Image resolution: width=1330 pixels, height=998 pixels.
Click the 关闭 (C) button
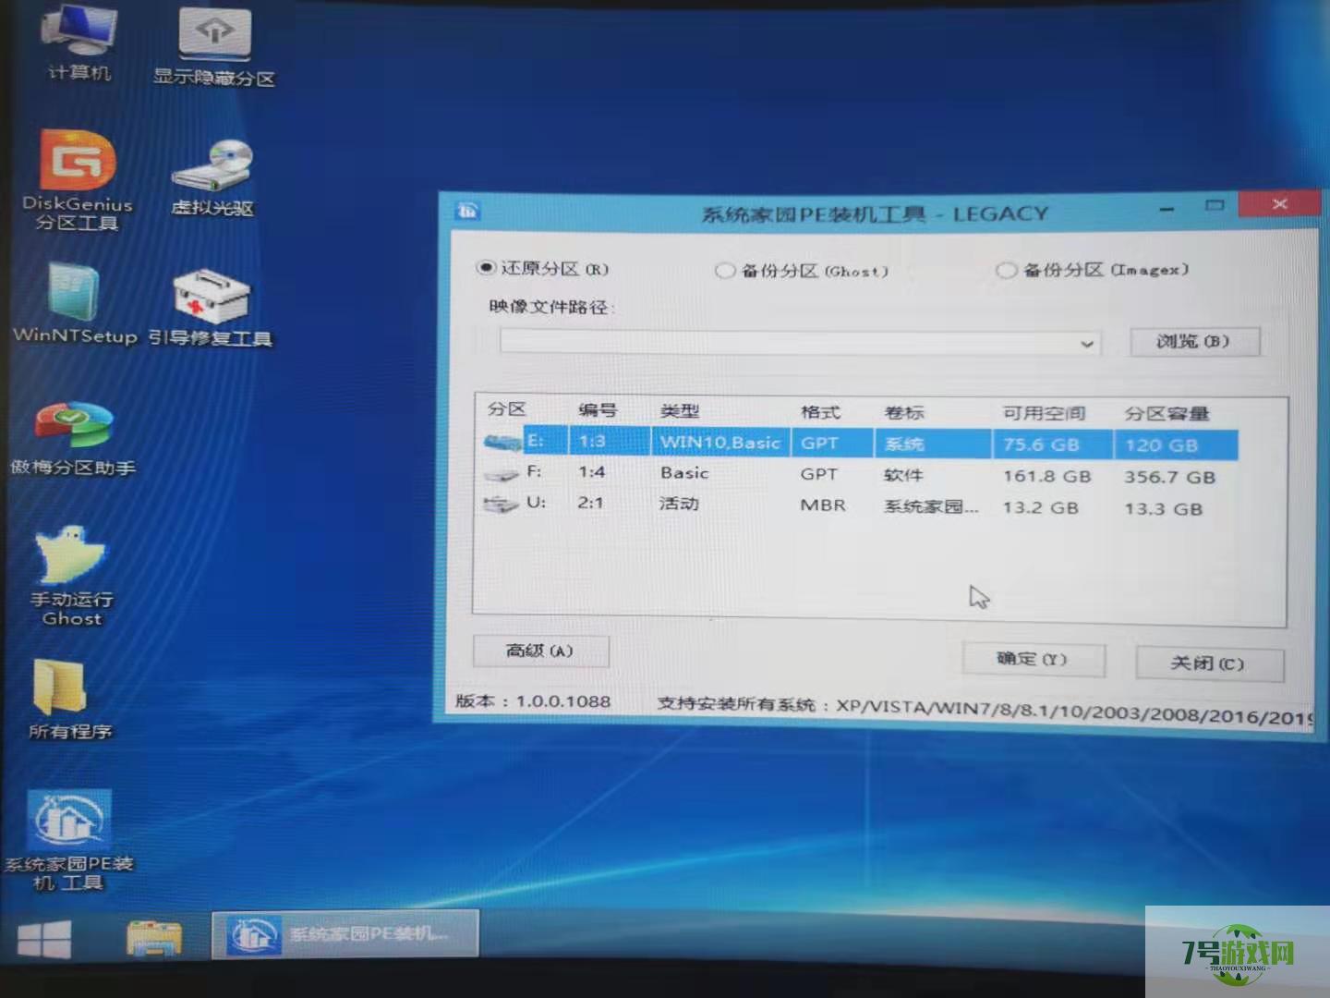[x=1208, y=663]
